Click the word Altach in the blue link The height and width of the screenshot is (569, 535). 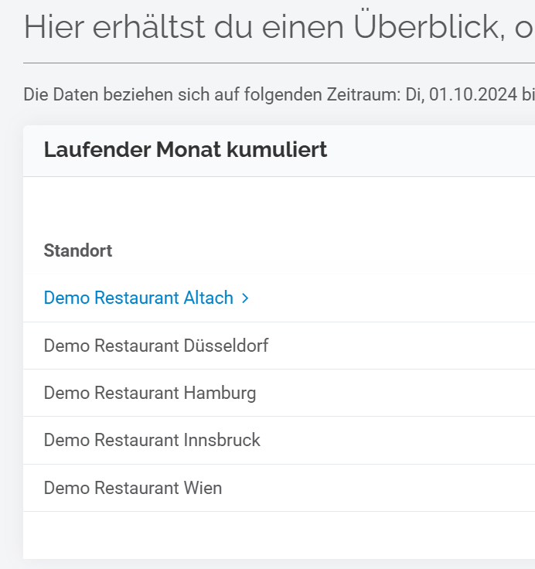click(x=208, y=298)
